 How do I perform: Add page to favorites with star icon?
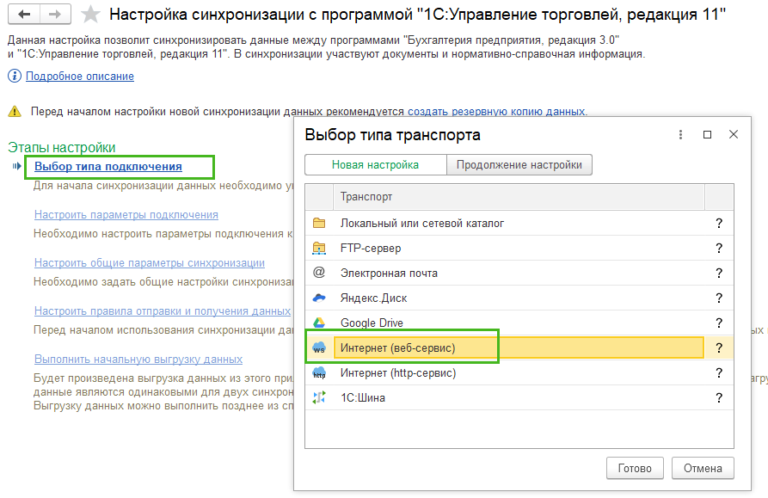[x=90, y=15]
